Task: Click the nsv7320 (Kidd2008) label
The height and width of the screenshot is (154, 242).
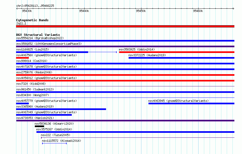Action: click(x=31, y=84)
